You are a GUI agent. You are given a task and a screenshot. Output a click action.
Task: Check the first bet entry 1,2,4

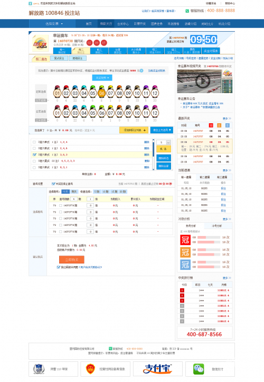pyautogui.click(x=34, y=142)
